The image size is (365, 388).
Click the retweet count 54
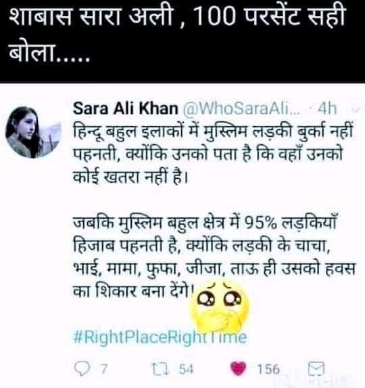pos(186,369)
